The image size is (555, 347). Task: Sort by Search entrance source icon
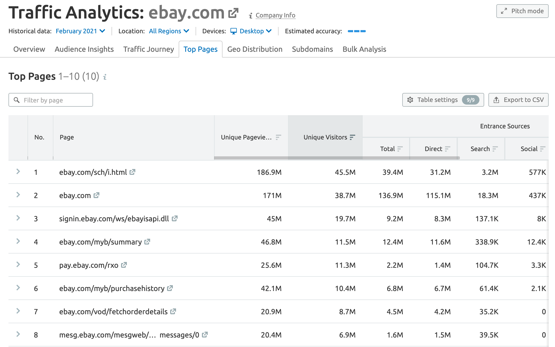495,149
